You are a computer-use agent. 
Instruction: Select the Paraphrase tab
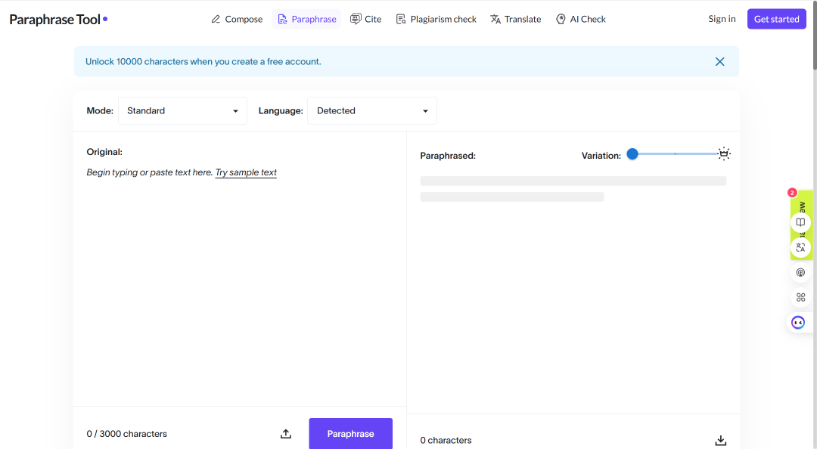point(307,19)
